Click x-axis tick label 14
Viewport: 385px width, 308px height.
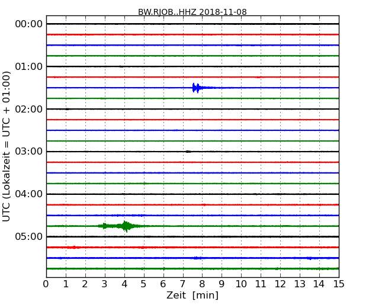pyautogui.click(x=319, y=284)
